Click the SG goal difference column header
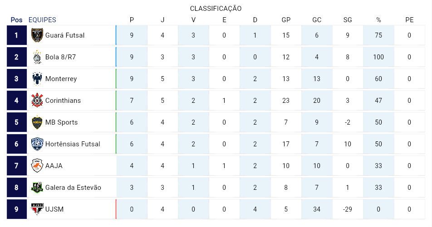Viewport: 432px width, 227px height. pyautogui.click(x=348, y=20)
